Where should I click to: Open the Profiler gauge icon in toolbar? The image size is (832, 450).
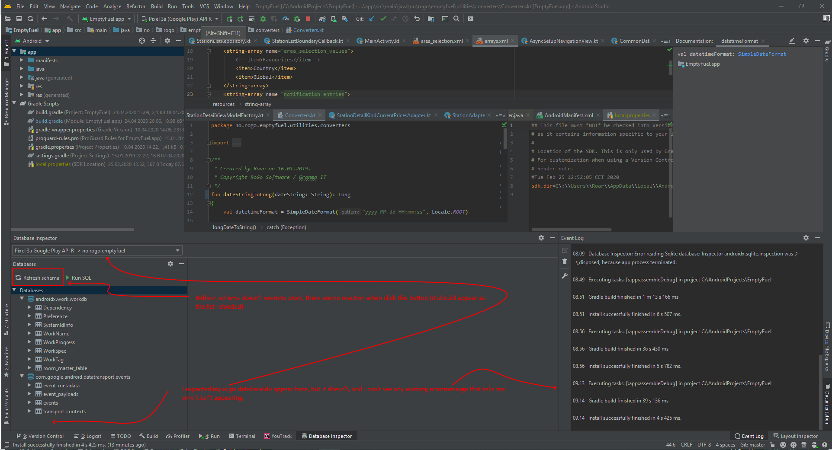[x=286, y=19]
